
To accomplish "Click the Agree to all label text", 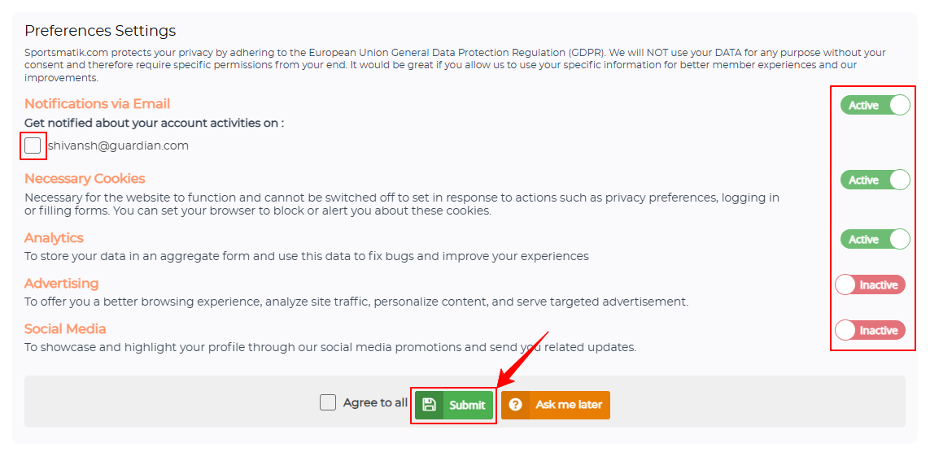I will [375, 402].
